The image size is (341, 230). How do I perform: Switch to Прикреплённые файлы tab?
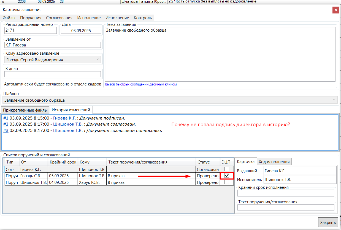tap(25, 110)
